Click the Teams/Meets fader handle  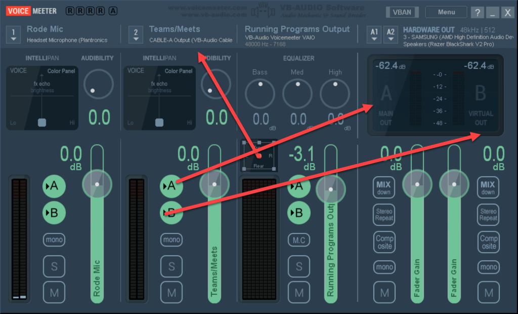click(x=214, y=184)
